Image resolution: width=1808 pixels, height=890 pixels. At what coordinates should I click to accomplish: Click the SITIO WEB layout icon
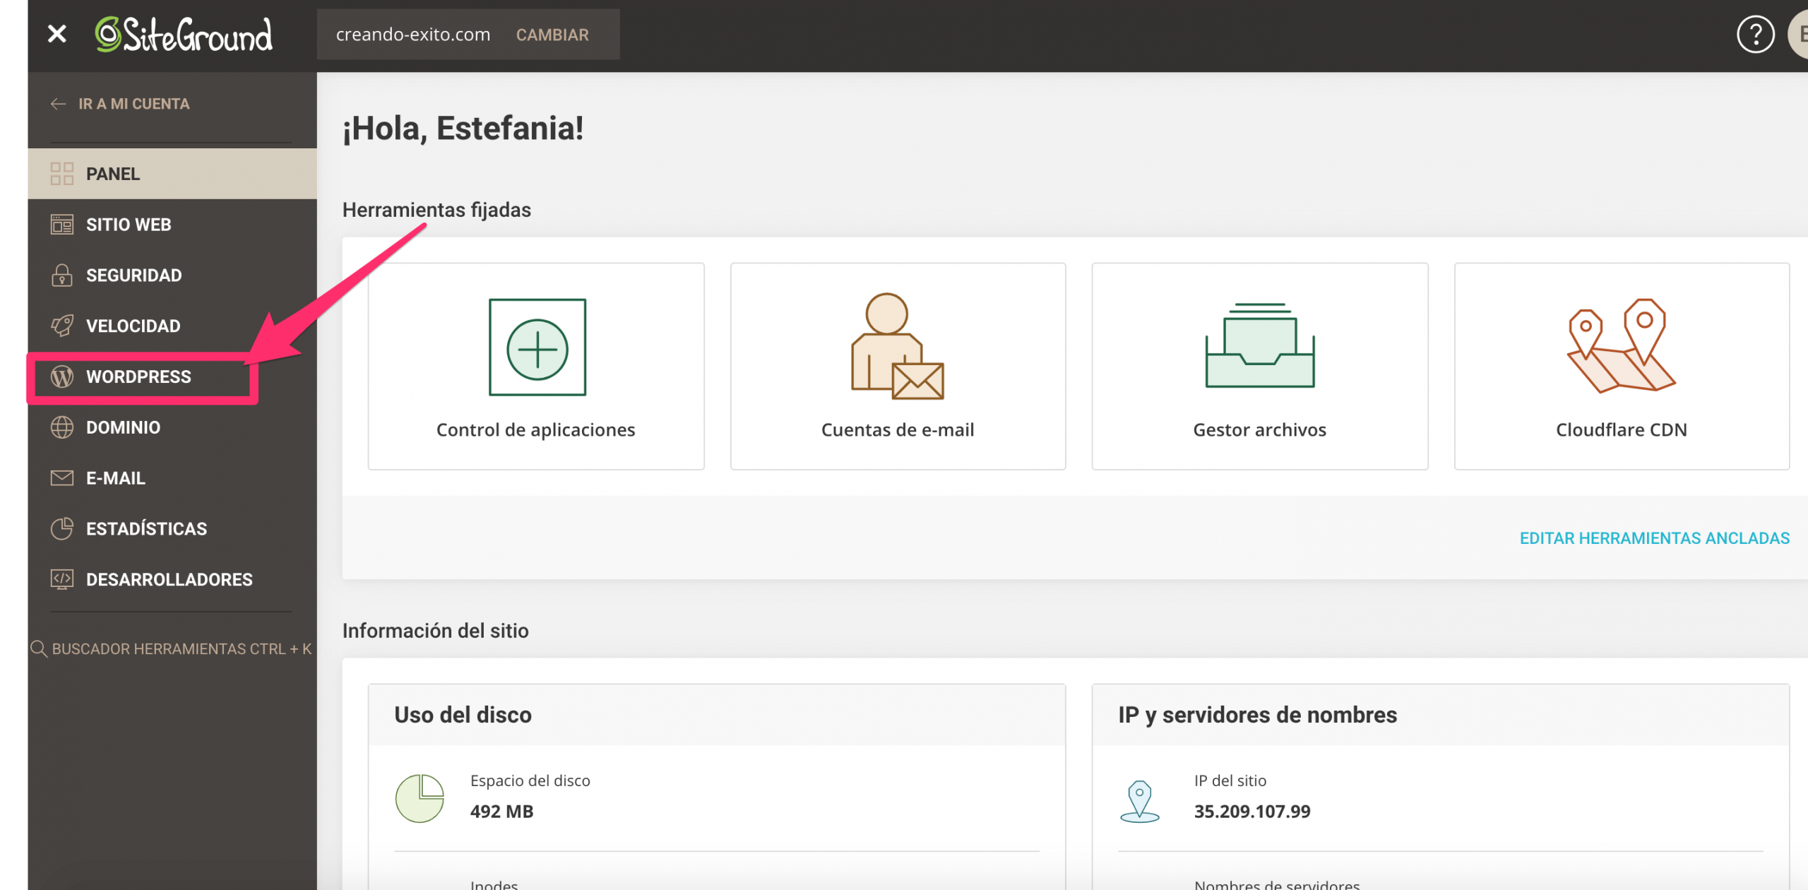click(x=62, y=225)
